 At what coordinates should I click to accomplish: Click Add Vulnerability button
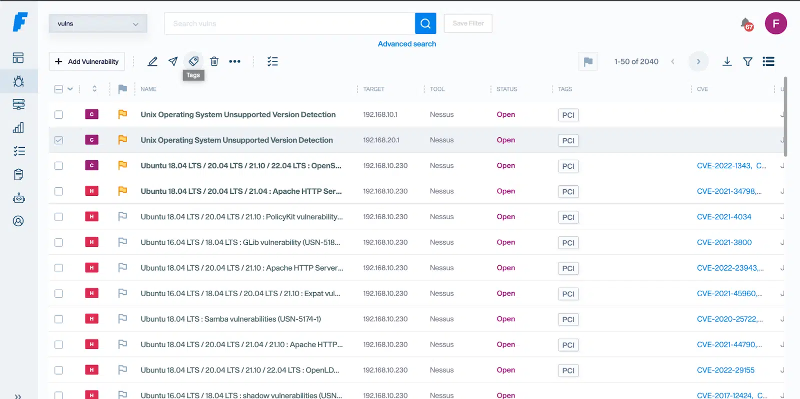[87, 61]
